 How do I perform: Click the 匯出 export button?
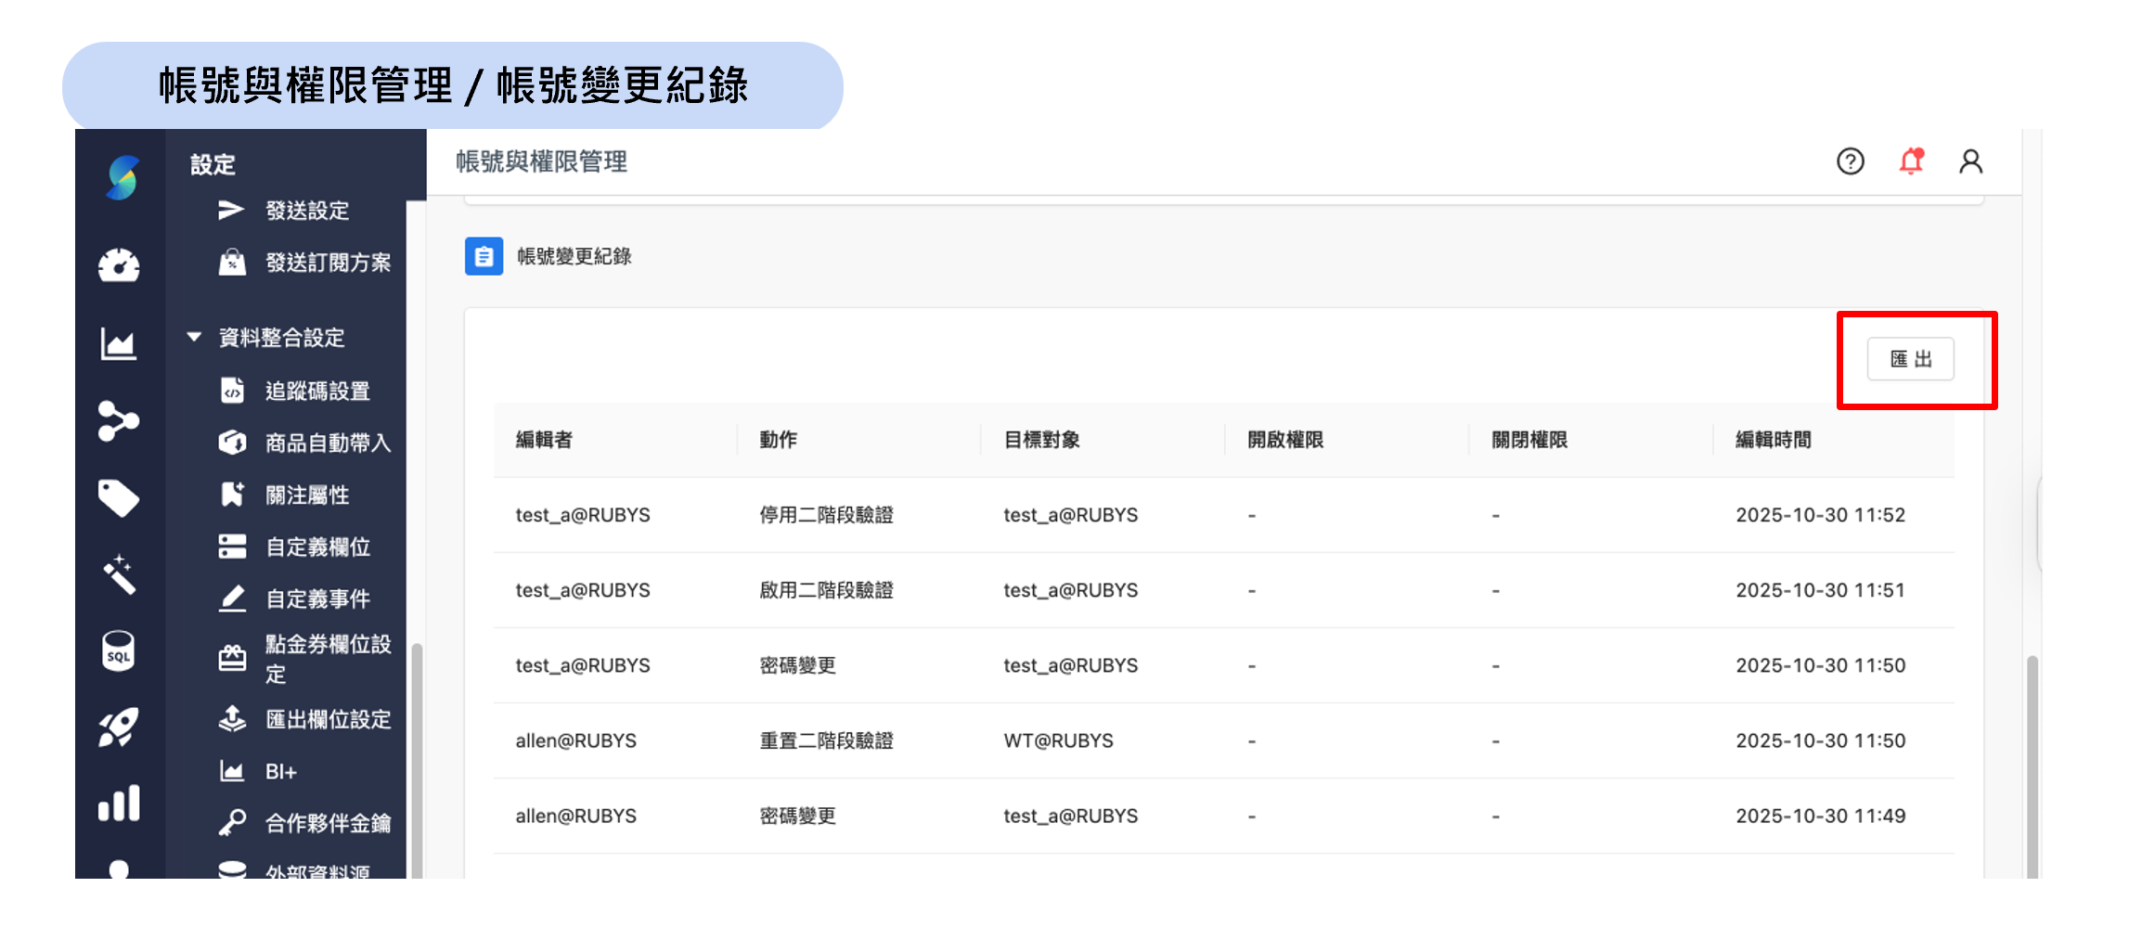(1909, 359)
